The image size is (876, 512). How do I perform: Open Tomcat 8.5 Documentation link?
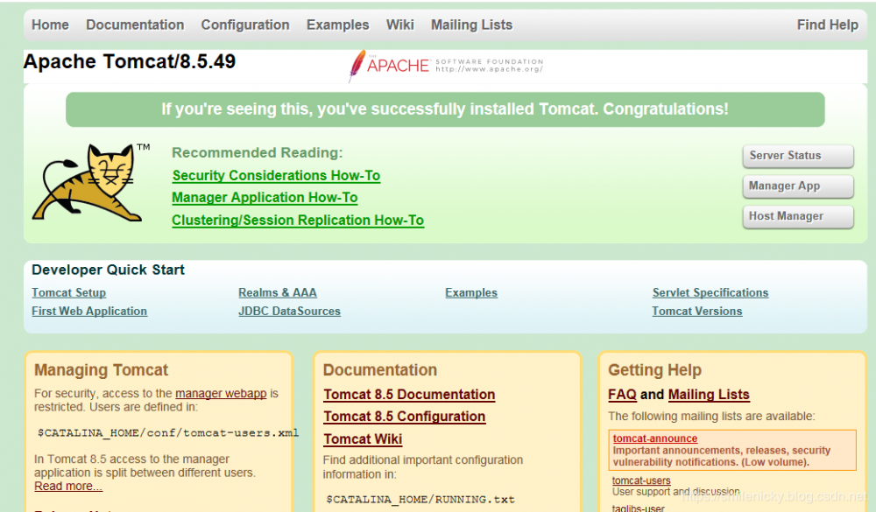409,394
